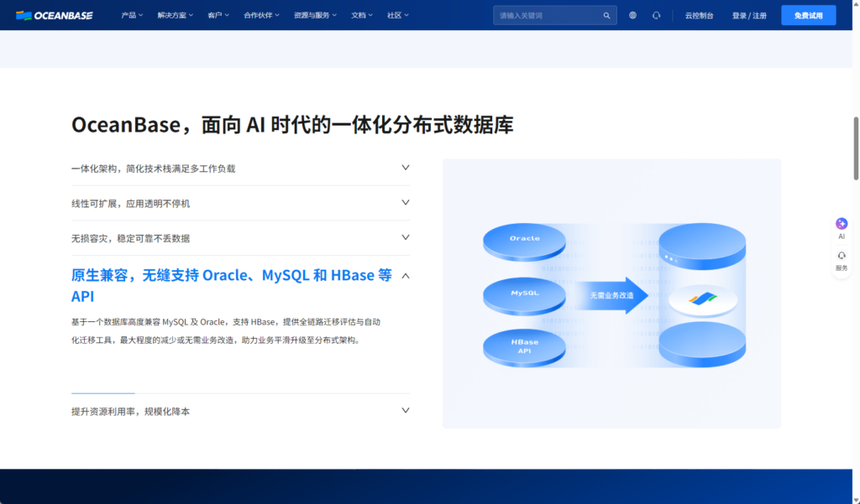Open the 资源与服务 menu
The height and width of the screenshot is (504, 860).
(x=315, y=15)
